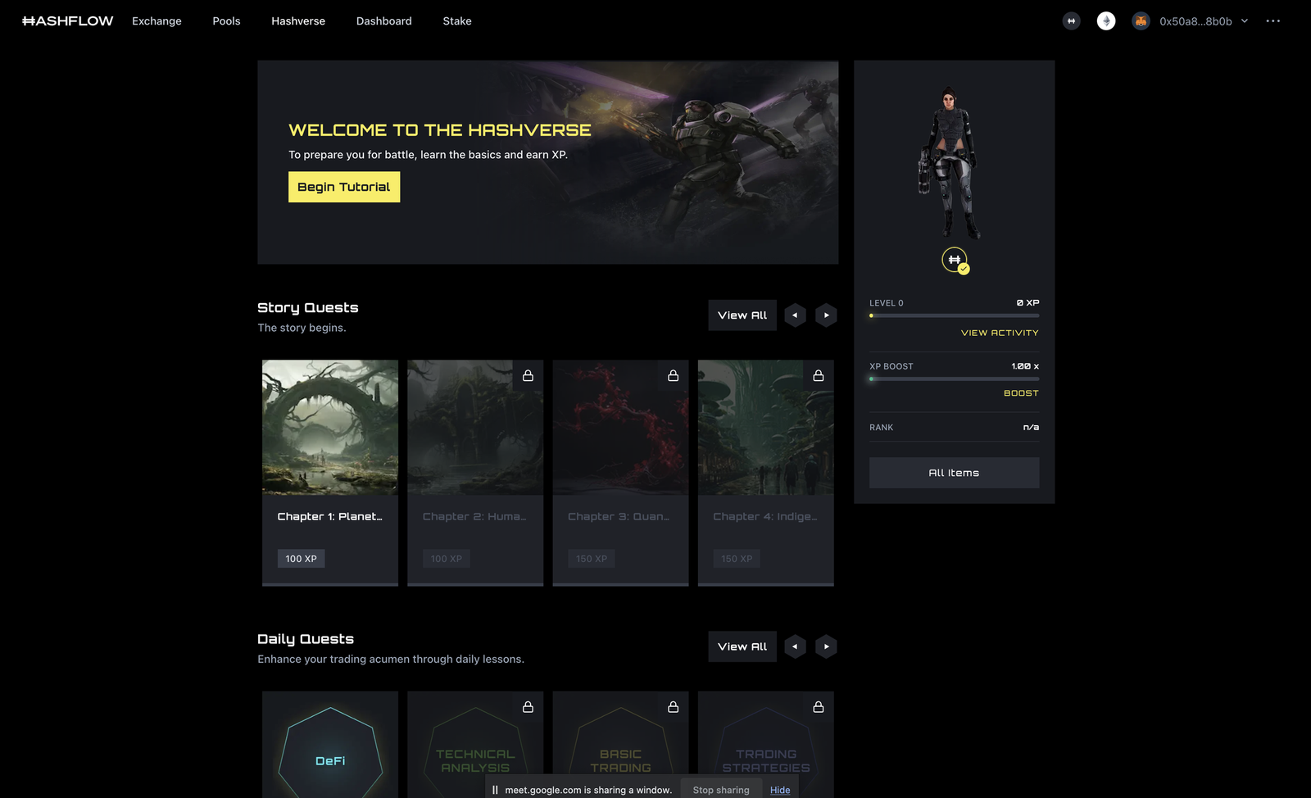Click the 100 XP badge on Chapter 1

click(301, 559)
